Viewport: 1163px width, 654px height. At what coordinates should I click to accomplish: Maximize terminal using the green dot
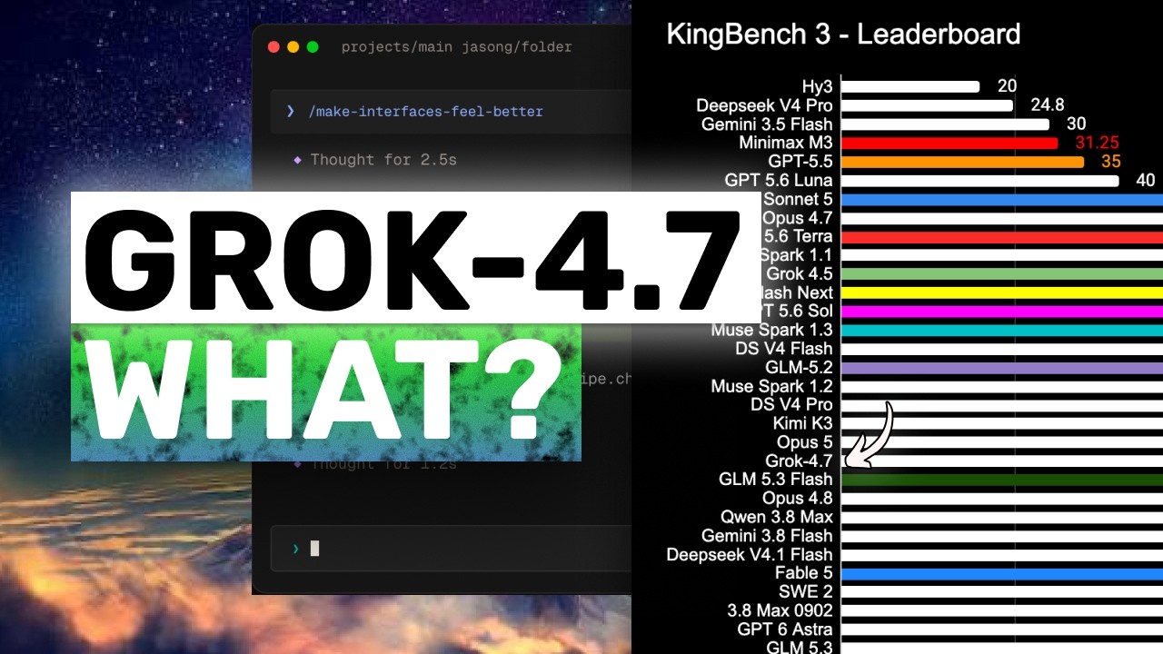point(313,46)
